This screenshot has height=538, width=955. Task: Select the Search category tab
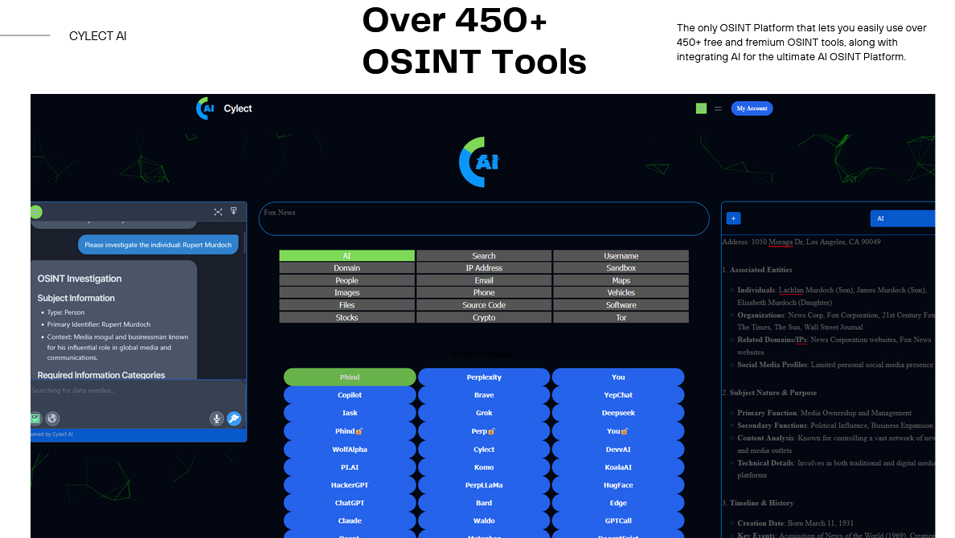484,255
